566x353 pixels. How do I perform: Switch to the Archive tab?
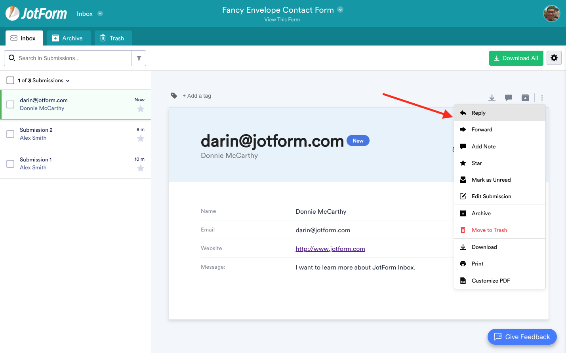[x=69, y=38]
